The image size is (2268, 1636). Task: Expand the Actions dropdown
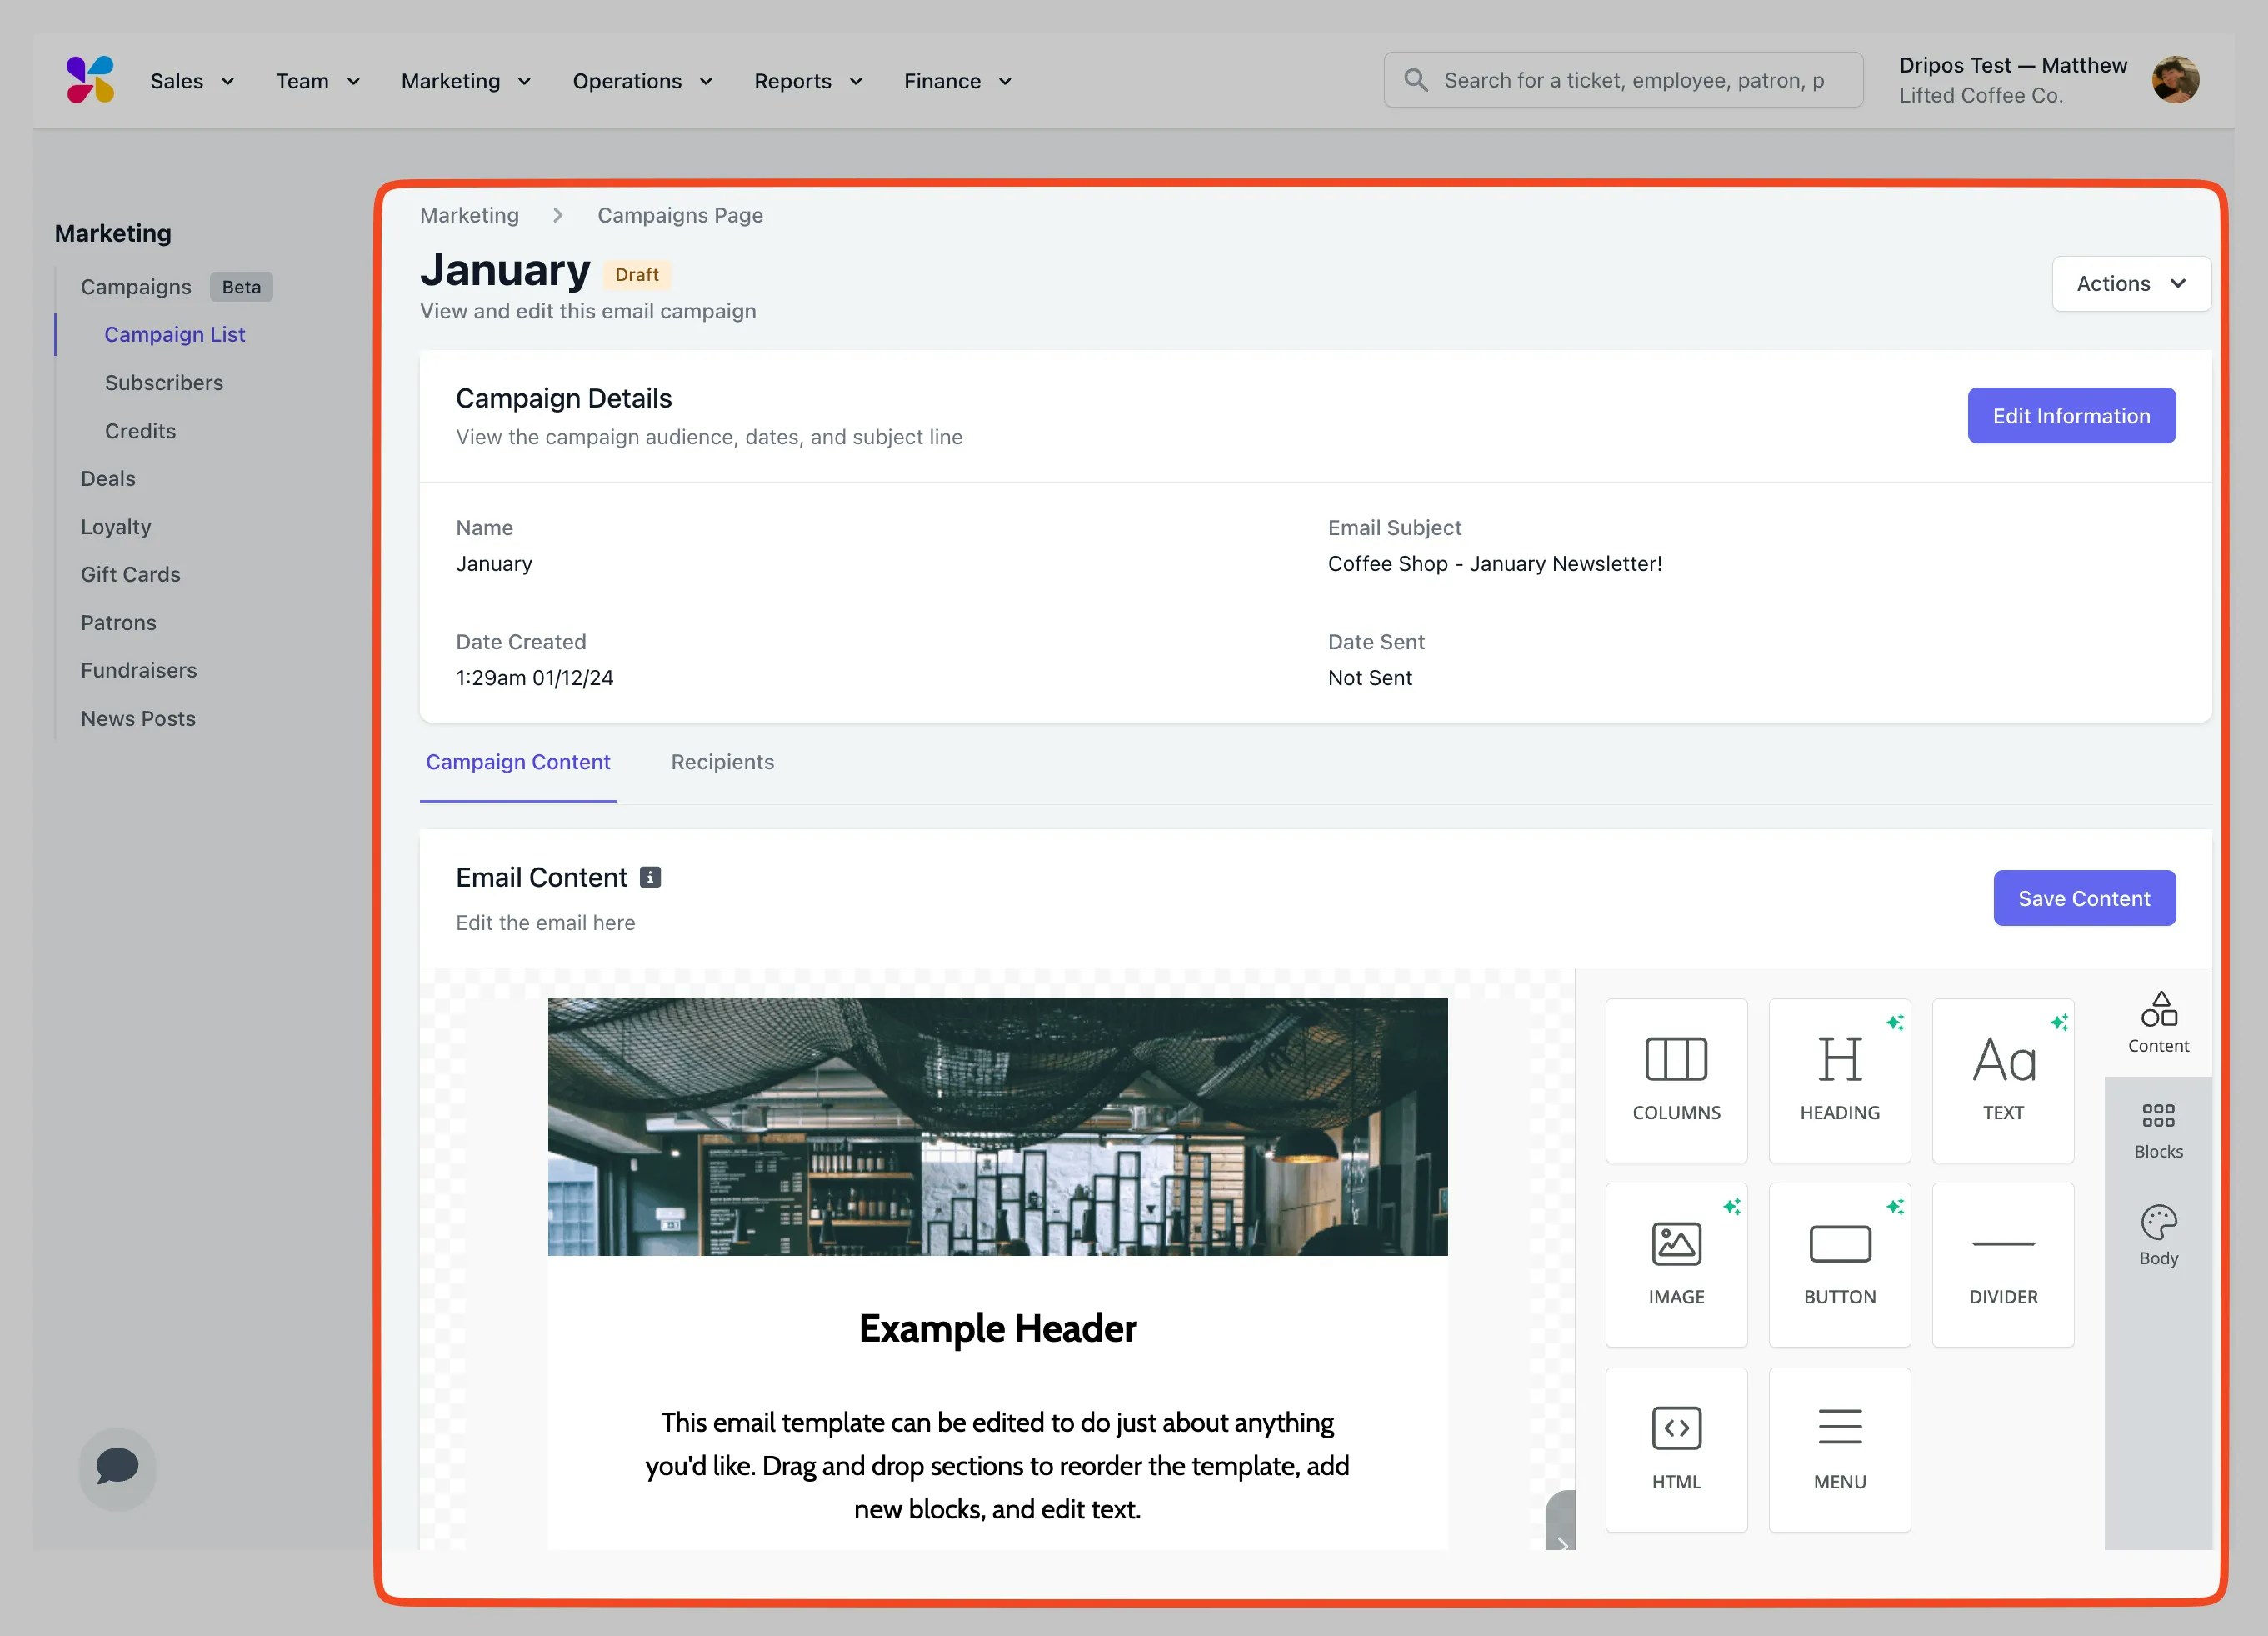click(x=2130, y=284)
